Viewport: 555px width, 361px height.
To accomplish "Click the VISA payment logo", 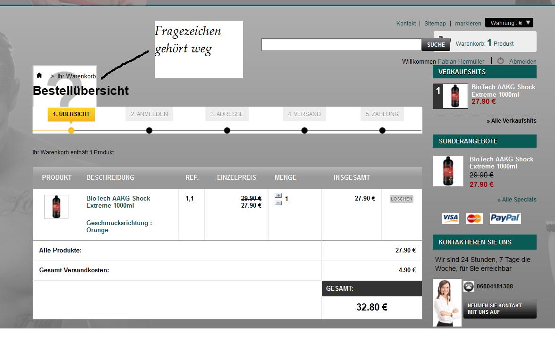I will [450, 218].
